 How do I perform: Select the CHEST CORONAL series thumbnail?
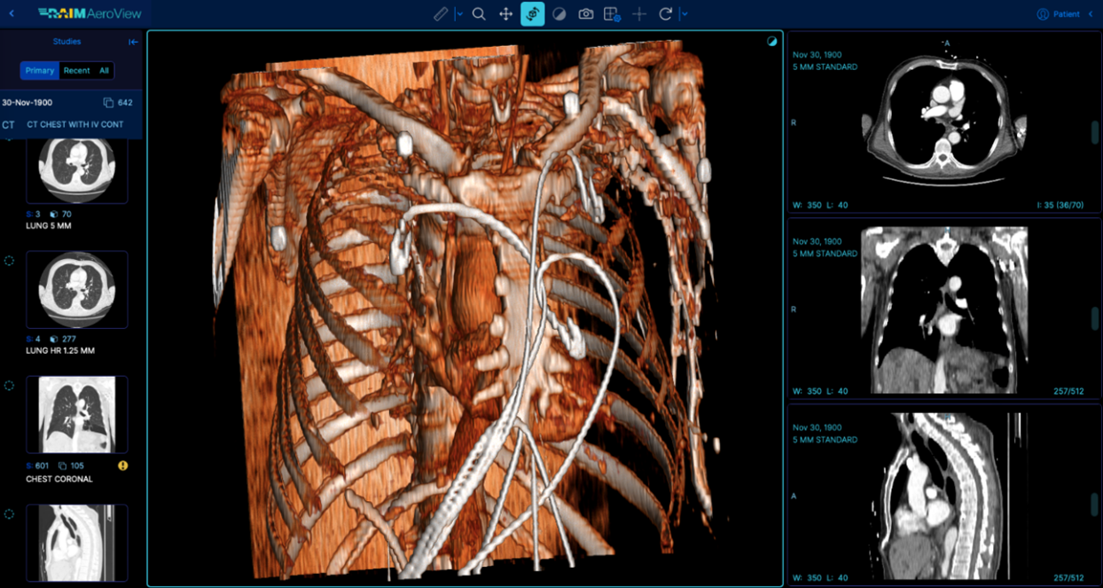click(77, 414)
